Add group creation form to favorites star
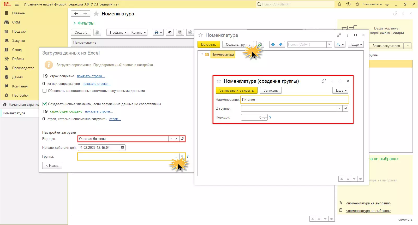The image size is (418, 225). tap(219, 81)
